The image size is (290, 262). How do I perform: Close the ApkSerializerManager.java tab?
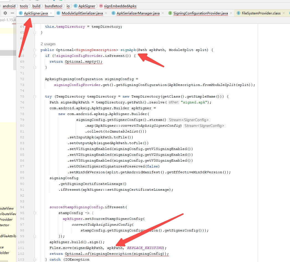163,13
